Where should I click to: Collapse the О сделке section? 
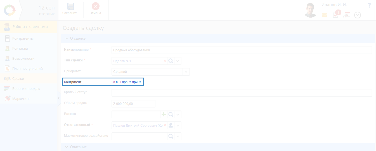67,39
